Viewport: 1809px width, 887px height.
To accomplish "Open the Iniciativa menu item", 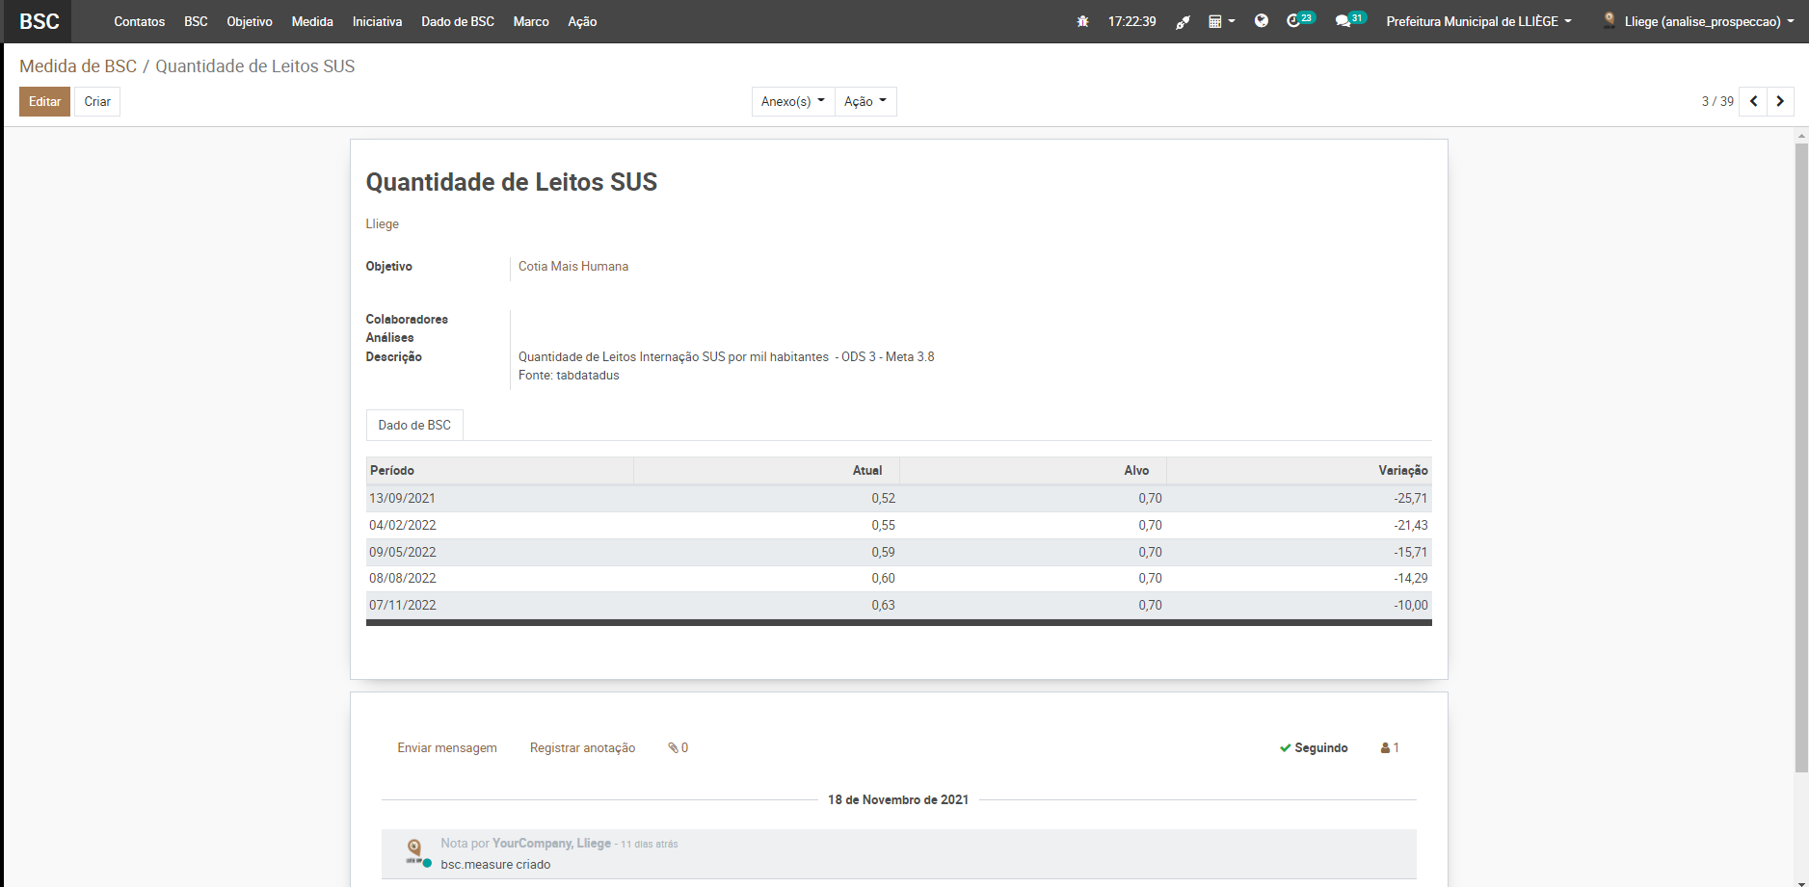I will [x=377, y=21].
